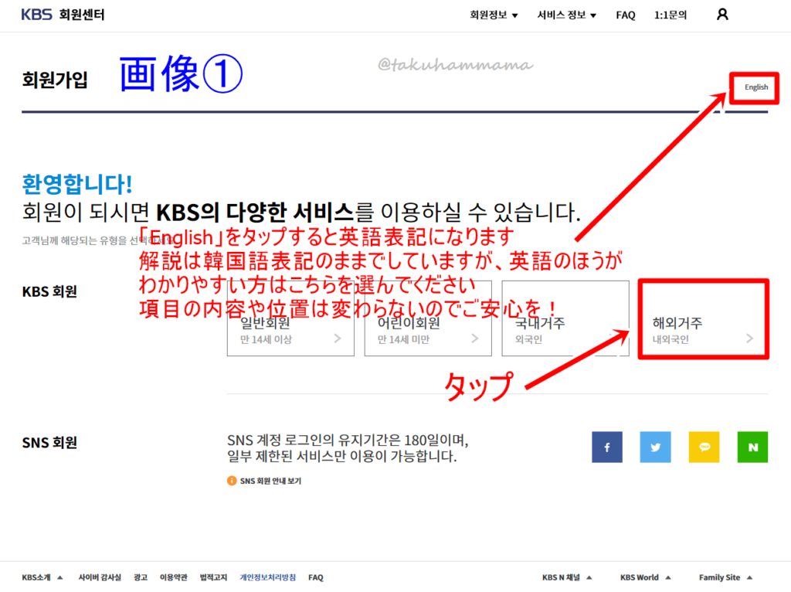The image size is (791, 592).
Task: Choose the 어린이회원 만 14세 미만 card
Action: click(x=428, y=319)
